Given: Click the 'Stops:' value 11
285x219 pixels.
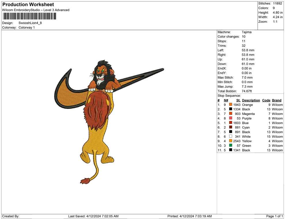Looking at the screenshot, I should pyautogui.click(x=243, y=41).
